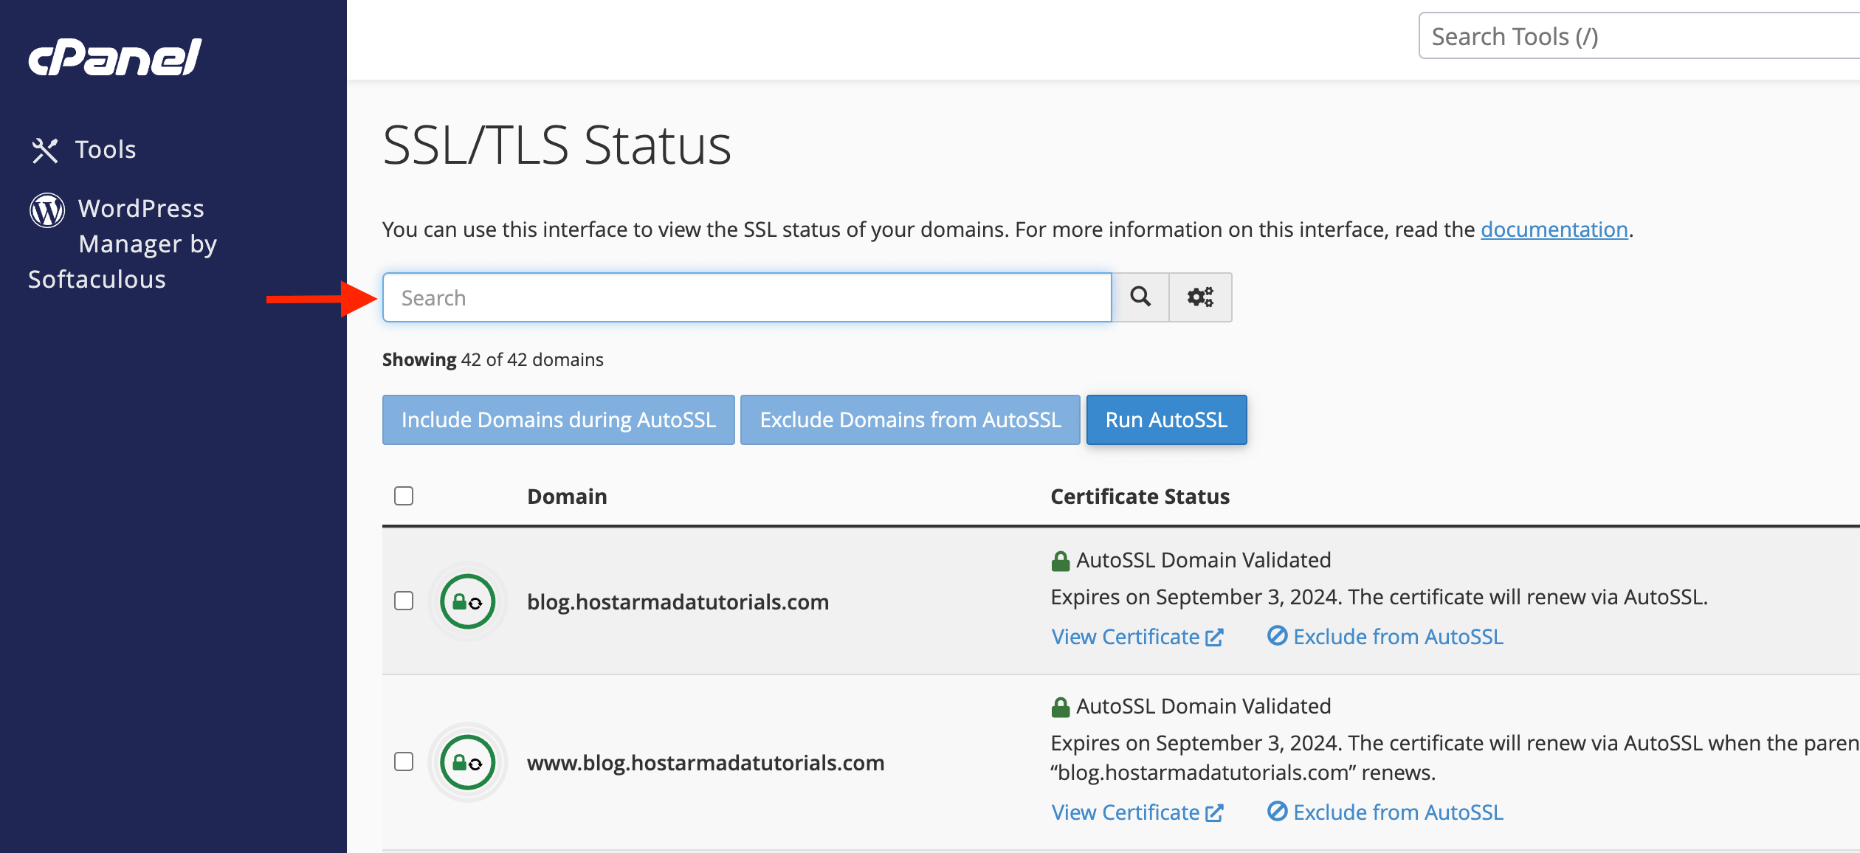Check the blog.hostarmadatutorials.com row checkbox
This screenshot has width=1860, height=853.
[404, 601]
